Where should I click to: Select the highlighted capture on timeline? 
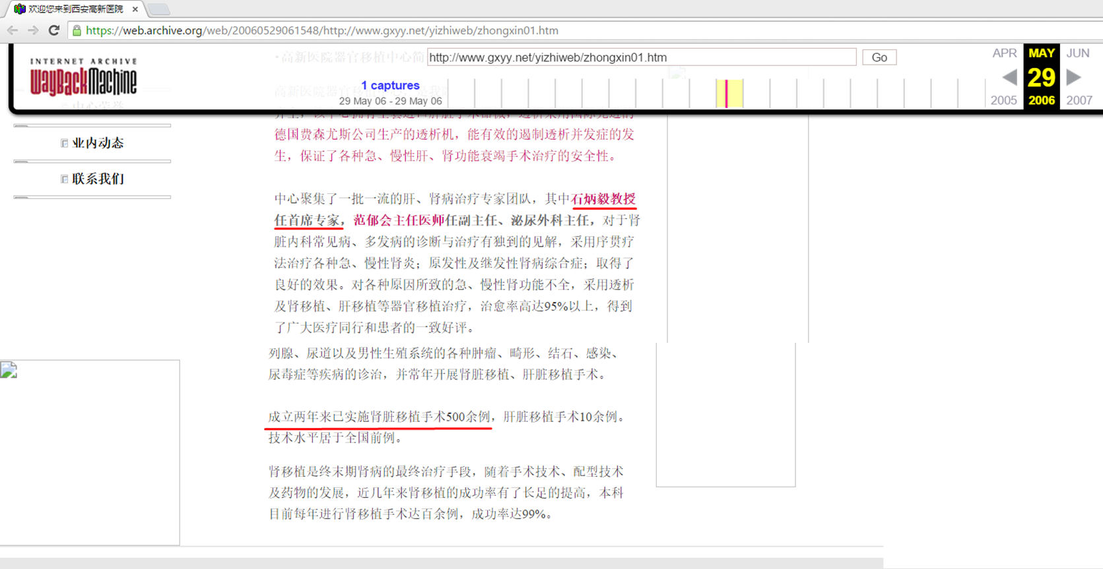coord(727,93)
